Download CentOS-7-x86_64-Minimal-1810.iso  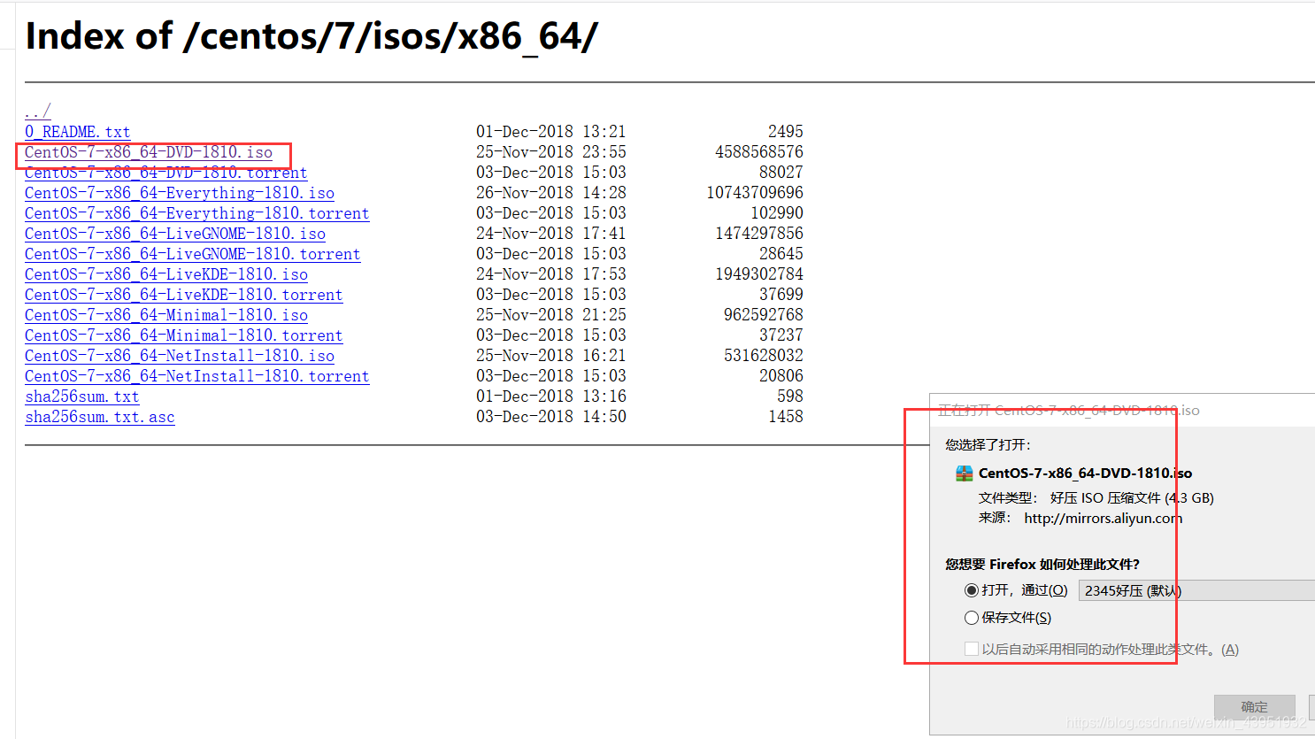(166, 315)
